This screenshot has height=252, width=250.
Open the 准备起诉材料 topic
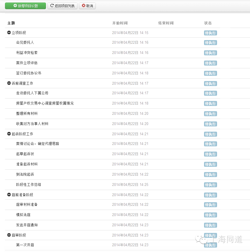[x=27, y=164]
